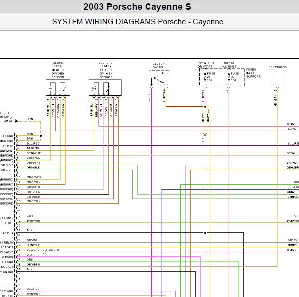The image size is (299, 297).
Task: Click the BRN label on pin 2
Action: (30, 138)
